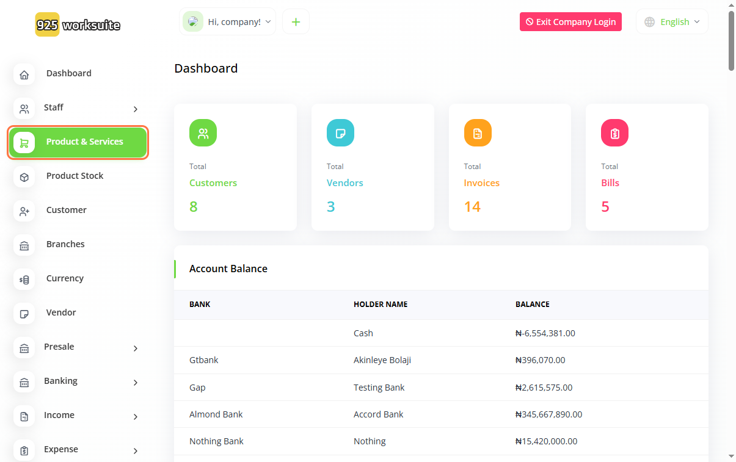Click the Product Stock box icon
The width and height of the screenshot is (736, 462).
coord(24,178)
